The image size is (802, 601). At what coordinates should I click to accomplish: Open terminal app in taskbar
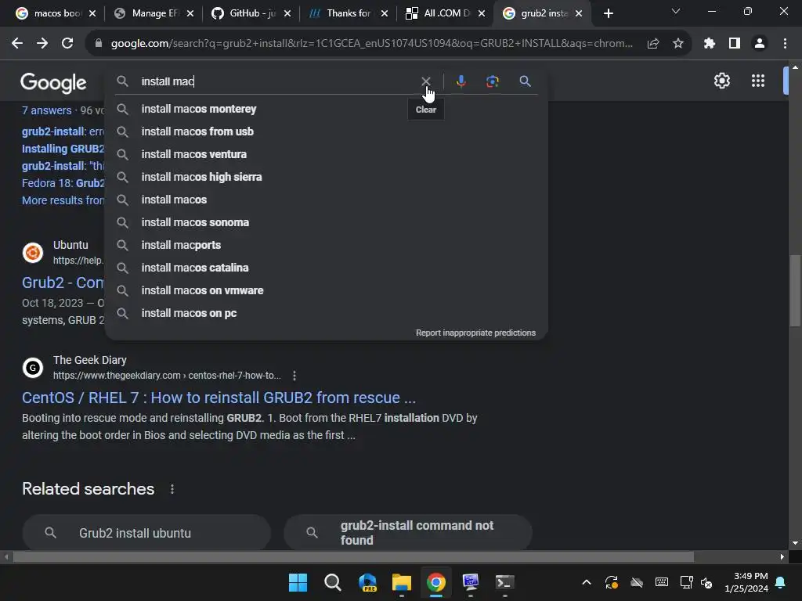click(505, 582)
